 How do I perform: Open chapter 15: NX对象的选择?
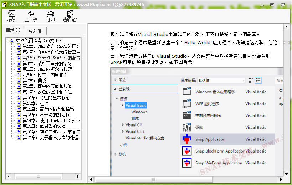[44, 126]
